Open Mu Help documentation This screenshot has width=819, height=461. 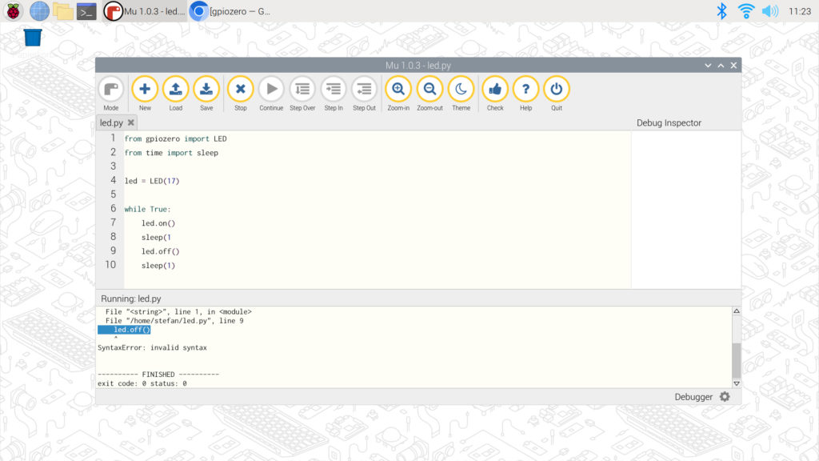pos(525,90)
